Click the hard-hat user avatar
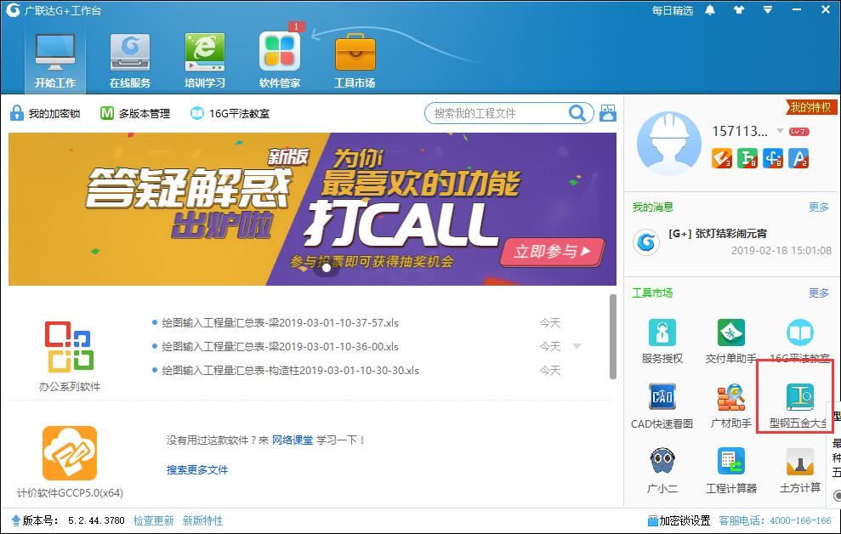Viewport: 841px width, 534px height. point(669,143)
